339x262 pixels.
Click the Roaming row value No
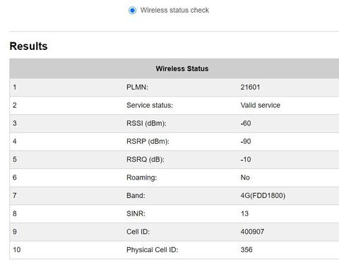click(x=245, y=177)
